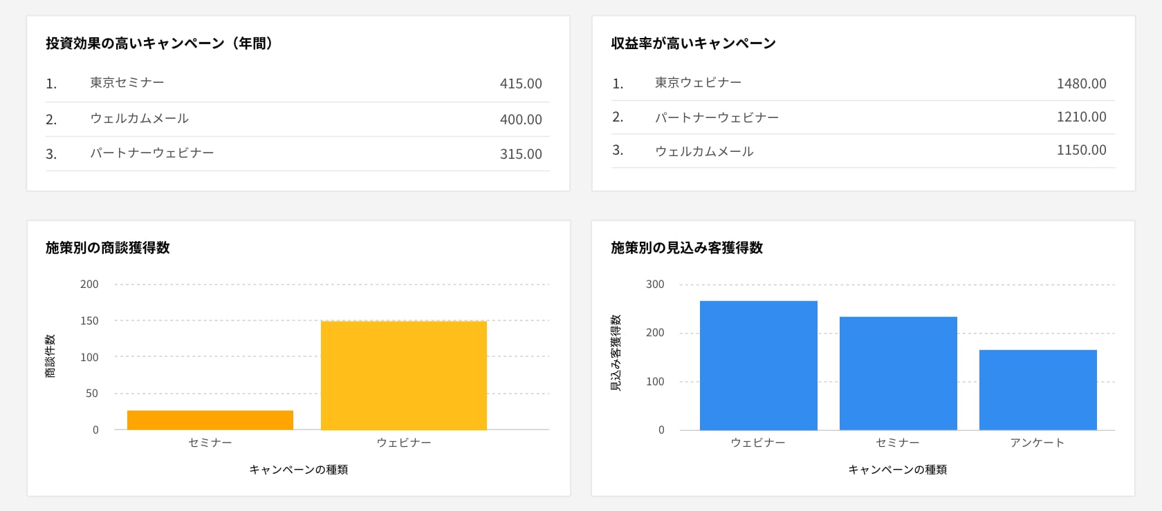Select the blue アンケート bar
This screenshot has width=1162, height=511.
coord(1037,389)
